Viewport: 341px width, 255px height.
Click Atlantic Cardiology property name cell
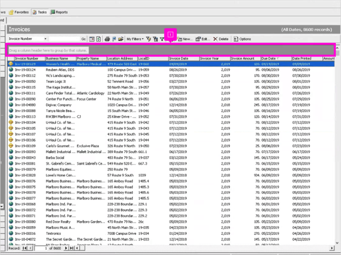tap(91, 93)
